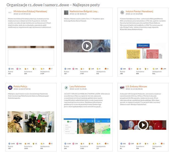Click wow icon in Polska Policja post

tap(34, 144)
